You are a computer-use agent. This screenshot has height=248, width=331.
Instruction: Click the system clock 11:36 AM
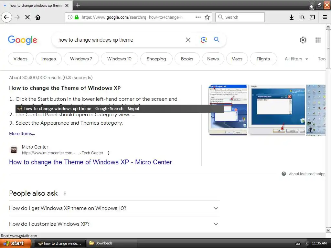(319, 243)
